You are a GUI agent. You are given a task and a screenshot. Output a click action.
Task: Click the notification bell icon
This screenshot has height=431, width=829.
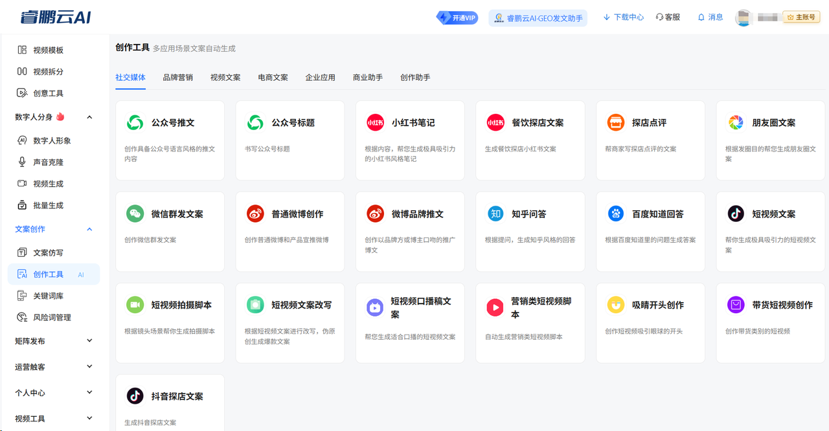(x=701, y=17)
